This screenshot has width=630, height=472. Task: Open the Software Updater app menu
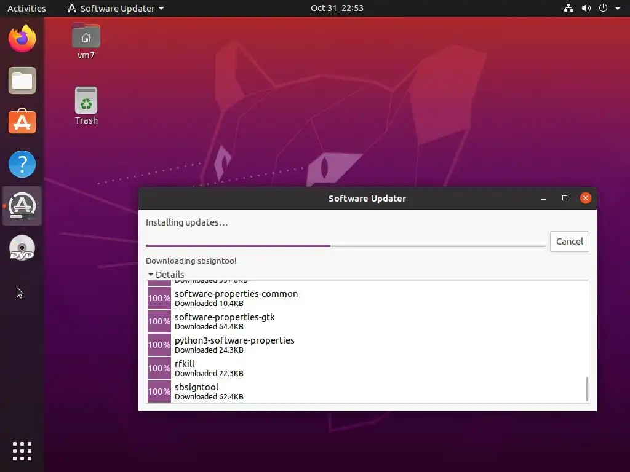tap(116, 8)
